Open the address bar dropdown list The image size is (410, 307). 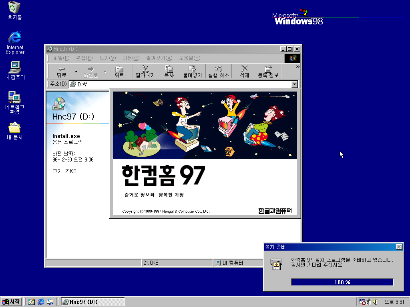[295, 84]
